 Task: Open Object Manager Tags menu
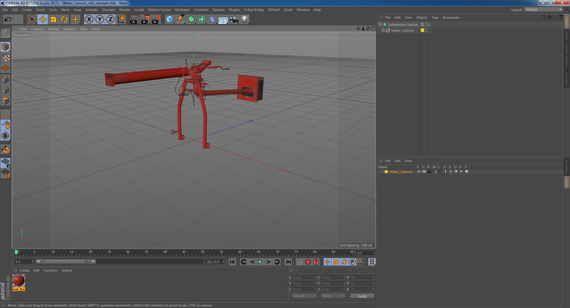435,17
